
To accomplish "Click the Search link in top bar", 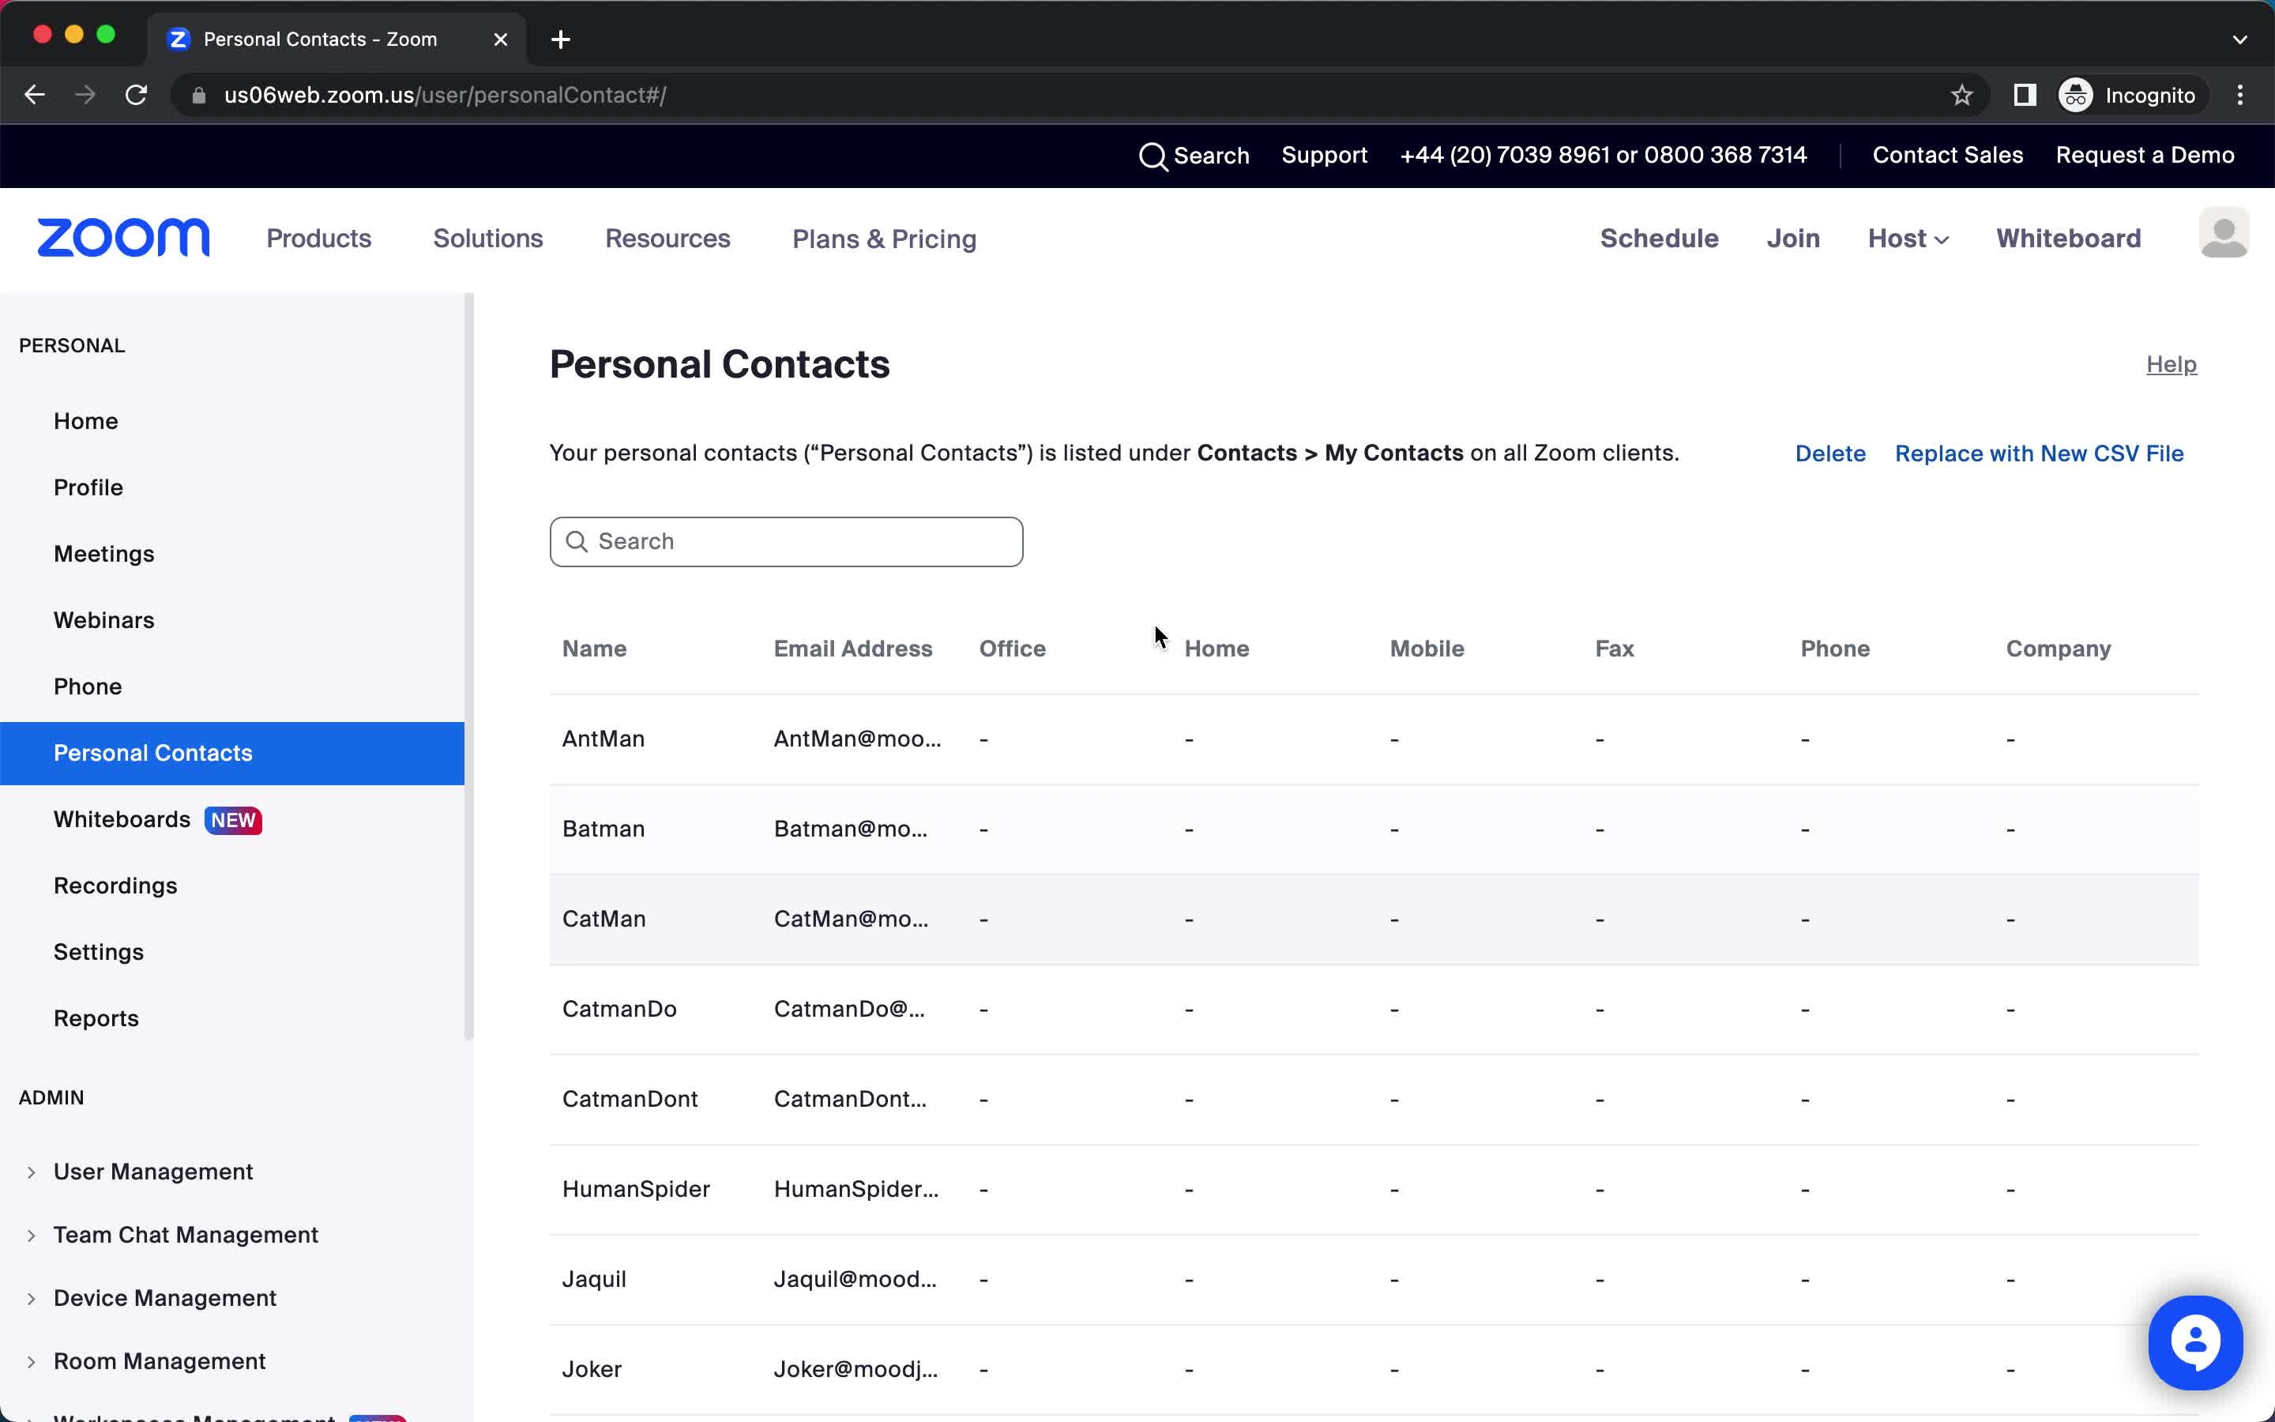I will 1211,156.
